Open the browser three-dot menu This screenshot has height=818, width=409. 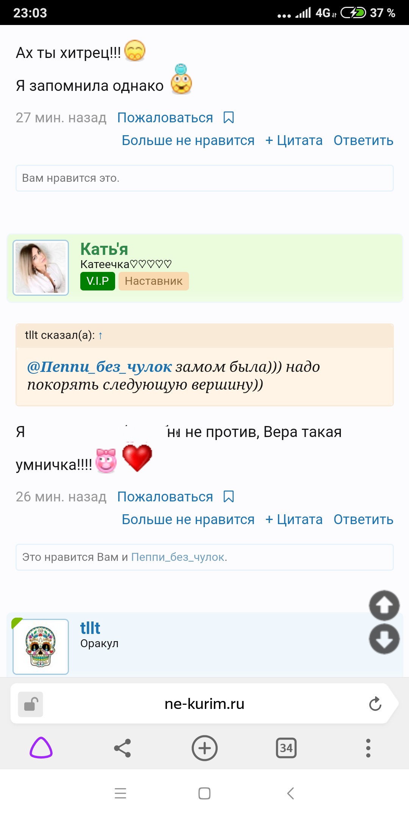point(368,748)
